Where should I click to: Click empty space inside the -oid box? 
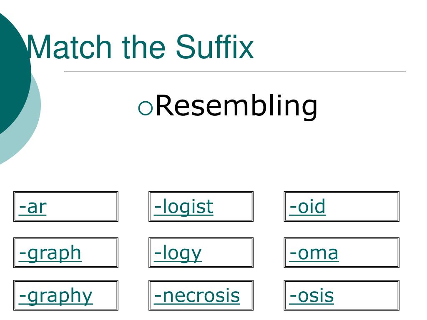362,207
